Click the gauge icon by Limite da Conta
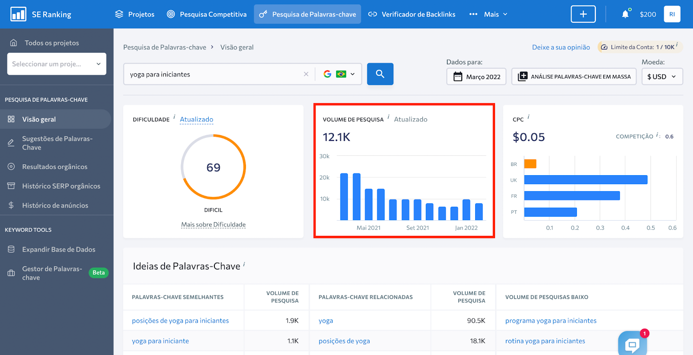 604,47
